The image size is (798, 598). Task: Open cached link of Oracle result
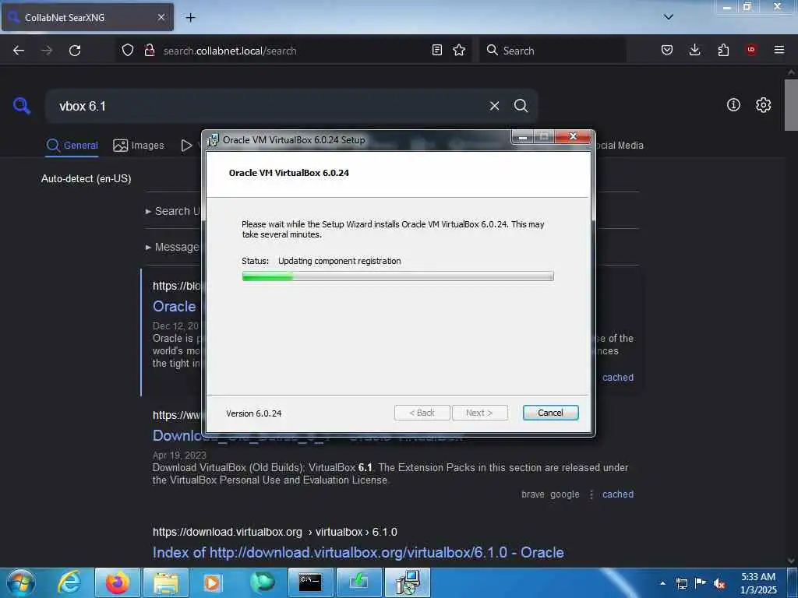click(x=618, y=378)
